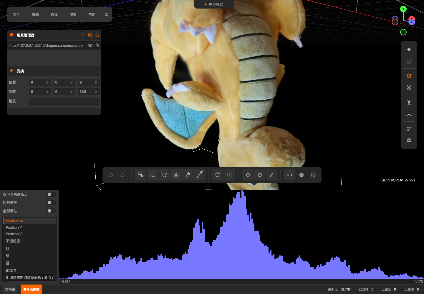The height and width of the screenshot is (294, 424).
Task: Open the view options sliders panel
Action: [x=409, y=129]
